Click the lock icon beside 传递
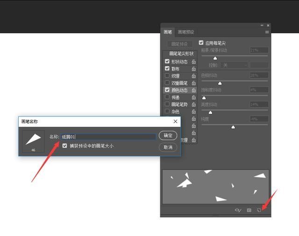The height and width of the screenshot is (236, 299). 194,97
